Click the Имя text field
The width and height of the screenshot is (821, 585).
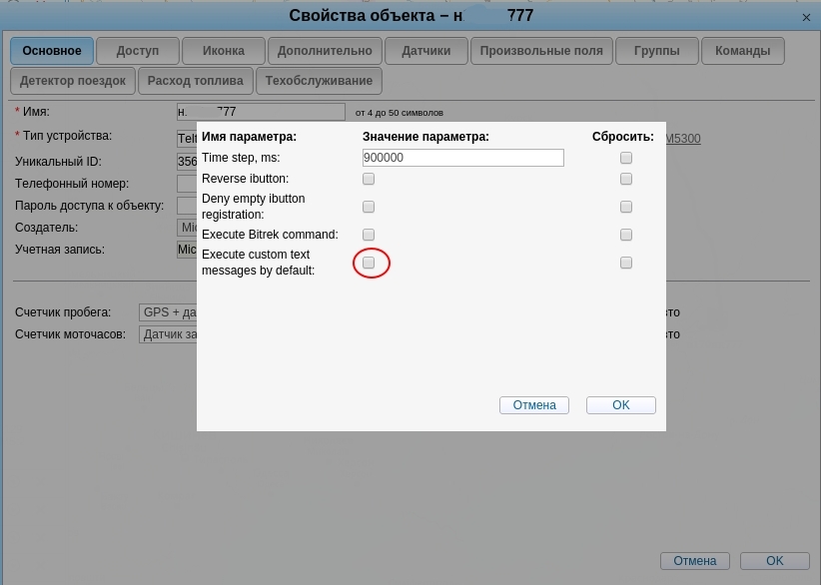260,112
